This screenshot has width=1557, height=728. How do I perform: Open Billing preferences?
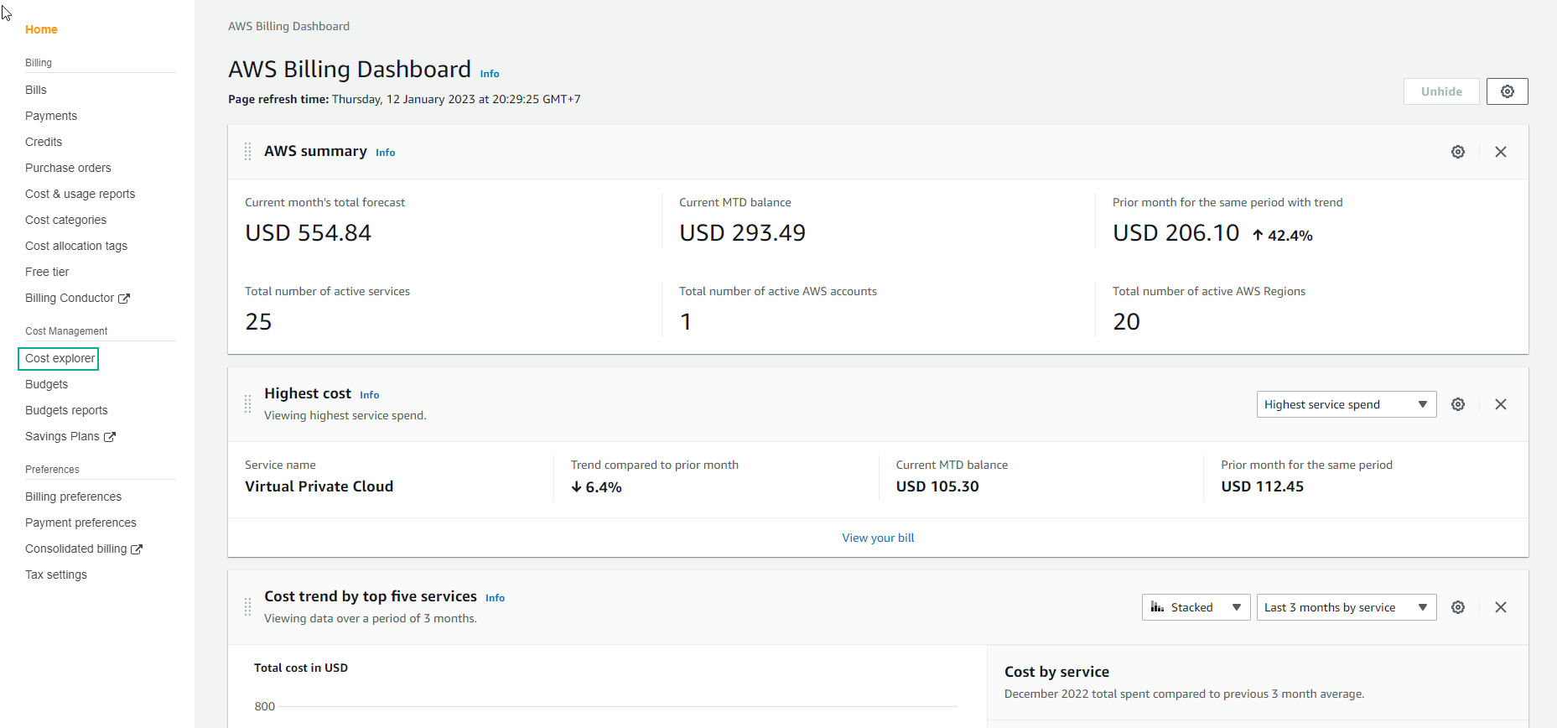coord(73,497)
